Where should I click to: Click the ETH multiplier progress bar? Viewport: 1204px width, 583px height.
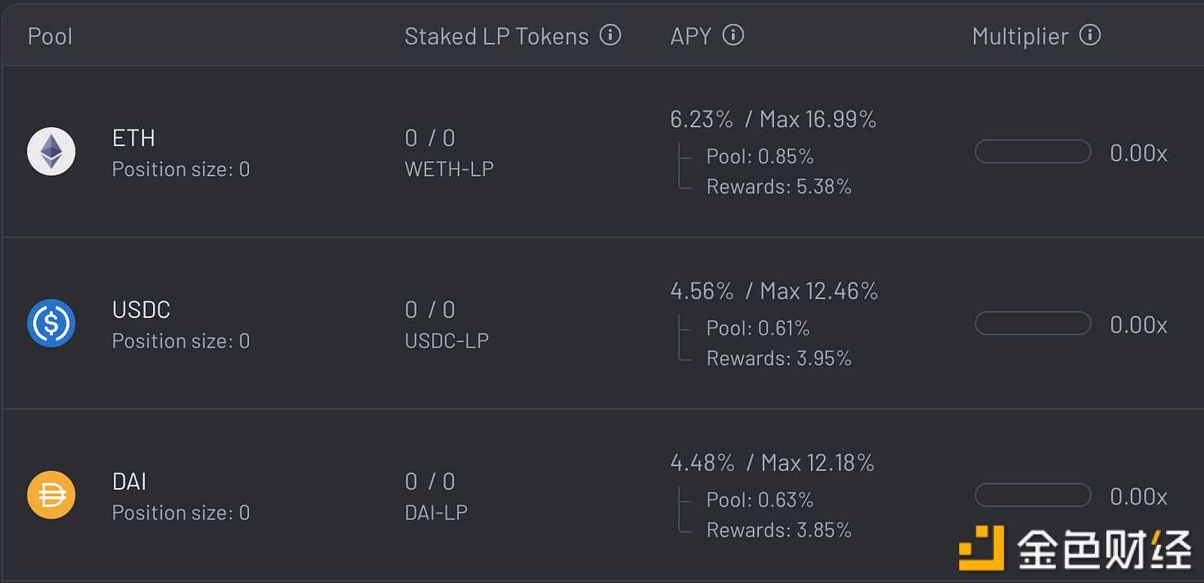click(1033, 152)
